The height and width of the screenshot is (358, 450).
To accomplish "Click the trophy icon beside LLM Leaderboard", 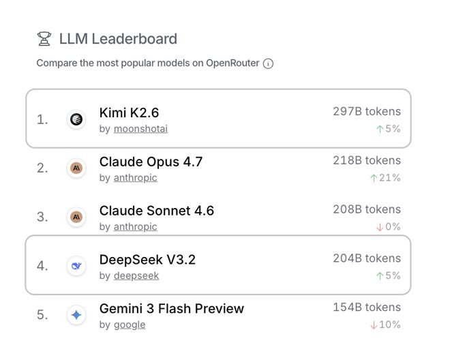I will (44, 39).
